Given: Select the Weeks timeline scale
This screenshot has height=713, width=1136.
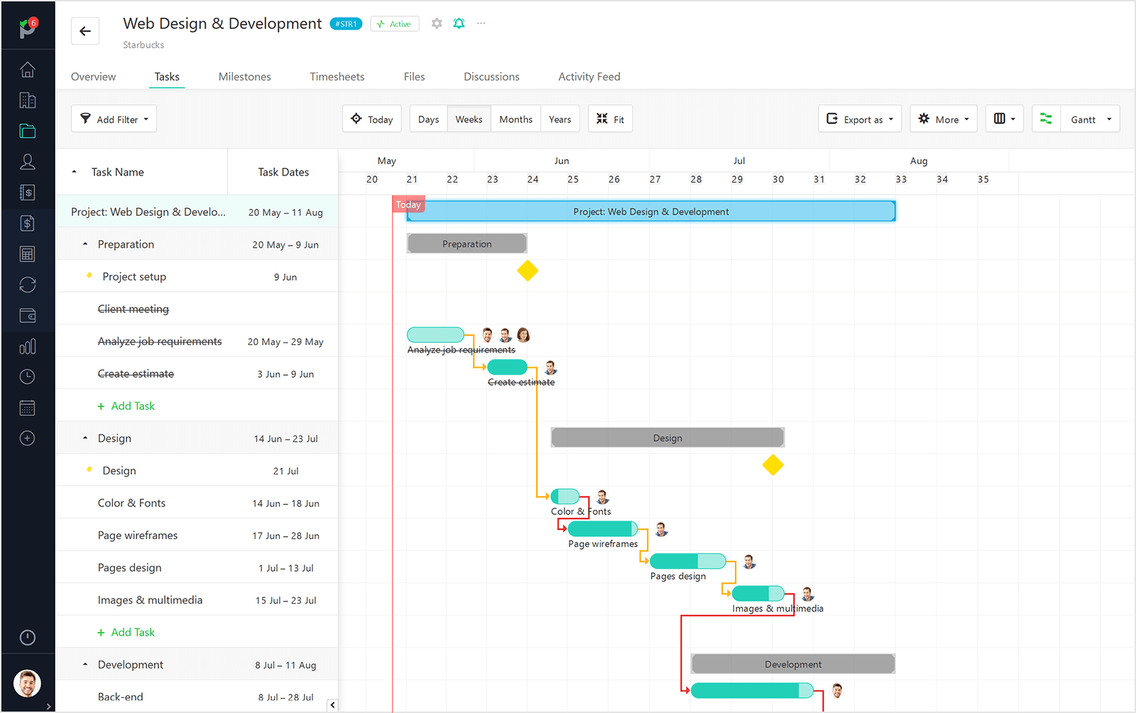Looking at the screenshot, I should [469, 119].
